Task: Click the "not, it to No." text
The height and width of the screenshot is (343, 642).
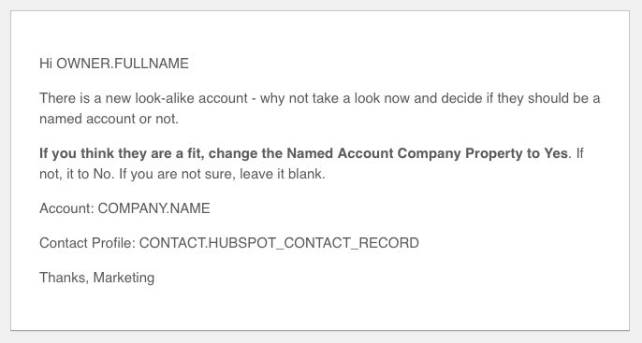Action: [78, 174]
